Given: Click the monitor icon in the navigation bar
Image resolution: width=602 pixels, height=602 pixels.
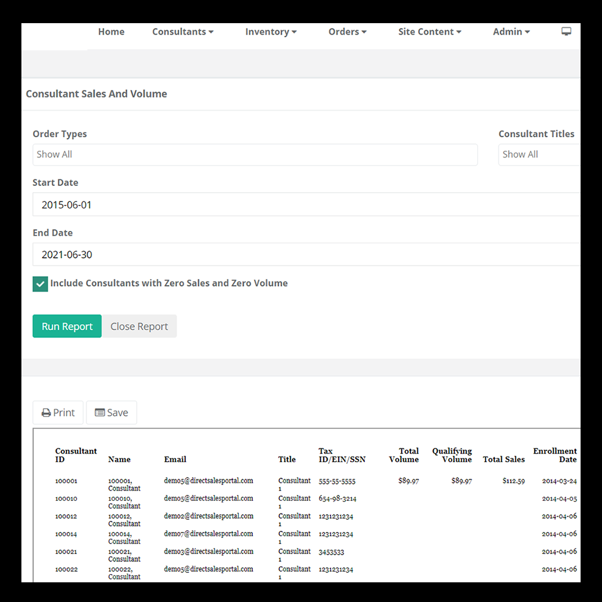Looking at the screenshot, I should (x=566, y=31).
